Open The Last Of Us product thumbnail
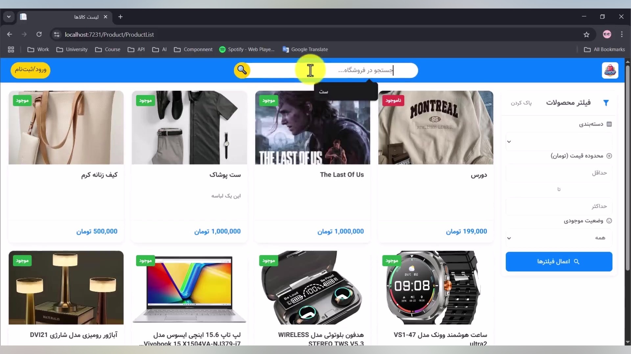The image size is (631, 354). pyautogui.click(x=313, y=128)
